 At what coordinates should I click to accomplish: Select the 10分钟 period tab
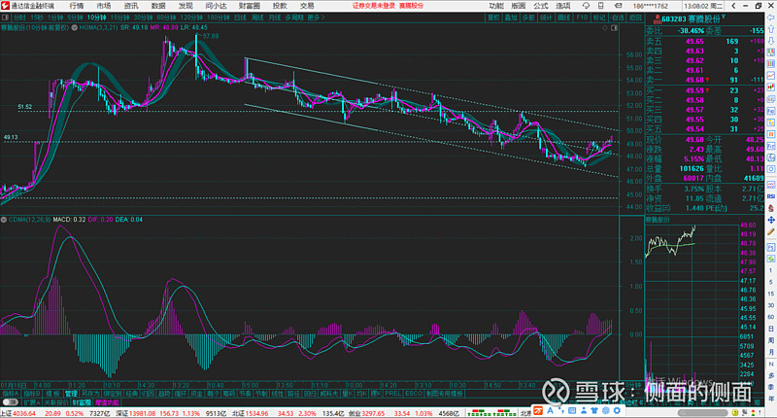[x=96, y=17]
